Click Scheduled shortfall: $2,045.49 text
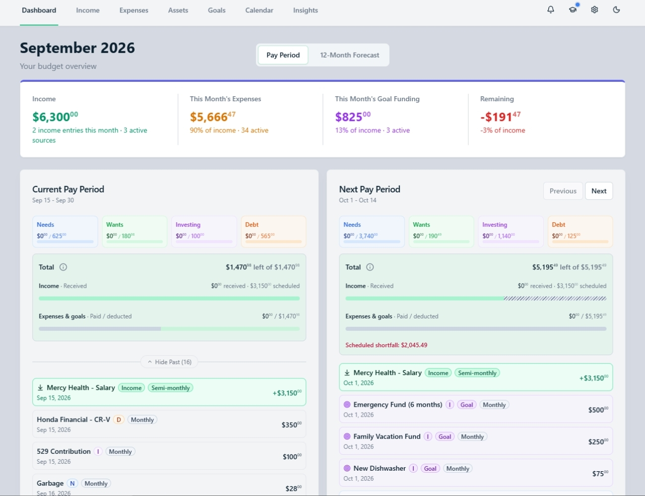Image resolution: width=645 pixels, height=496 pixels. click(x=386, y=345)
